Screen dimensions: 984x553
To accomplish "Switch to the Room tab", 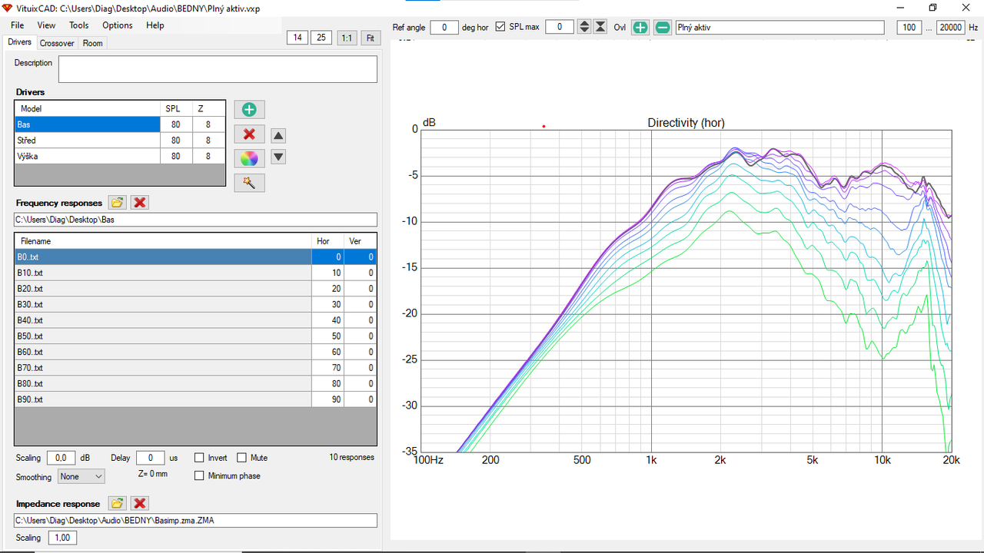I will coord(93,43).
